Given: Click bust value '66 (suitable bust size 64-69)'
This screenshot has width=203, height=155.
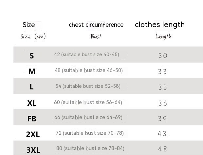Looking at the screenshot, I should click(x=88, y=117).
